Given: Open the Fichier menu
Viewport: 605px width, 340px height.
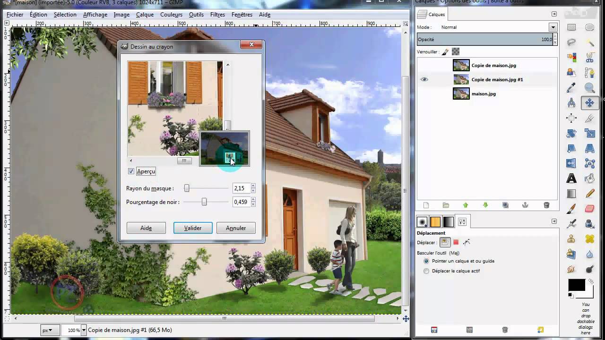Looking at the screenshot, I should click(x=15, y=15).
